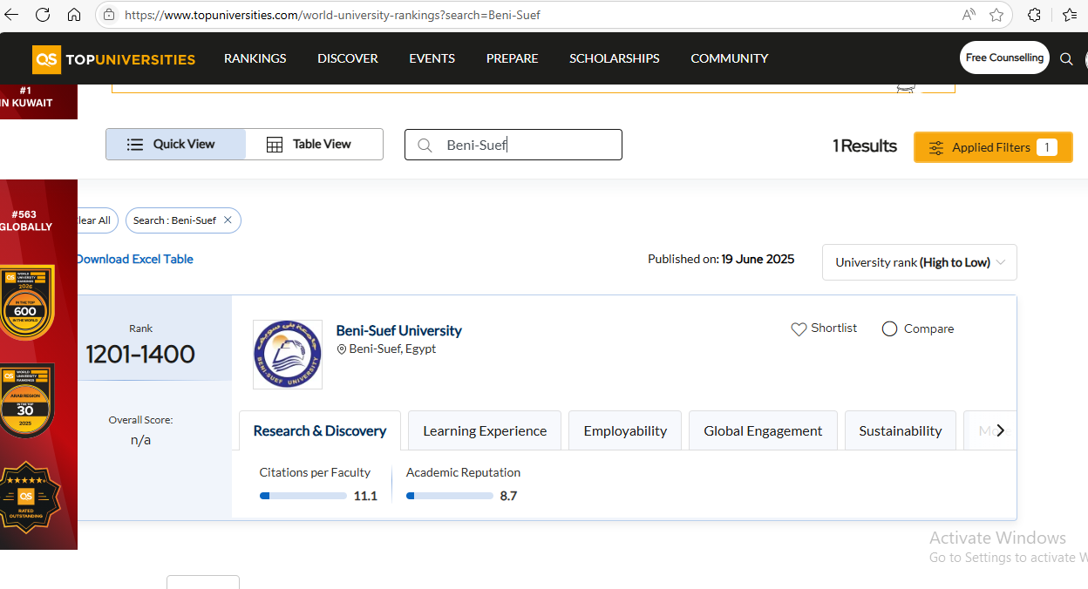Select the Research & Discovery tab
Screen dimensions: 1088x589
coord(320,430)
